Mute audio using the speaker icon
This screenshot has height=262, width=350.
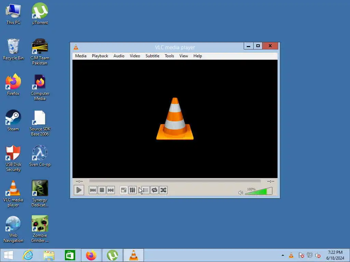(240, 193)
